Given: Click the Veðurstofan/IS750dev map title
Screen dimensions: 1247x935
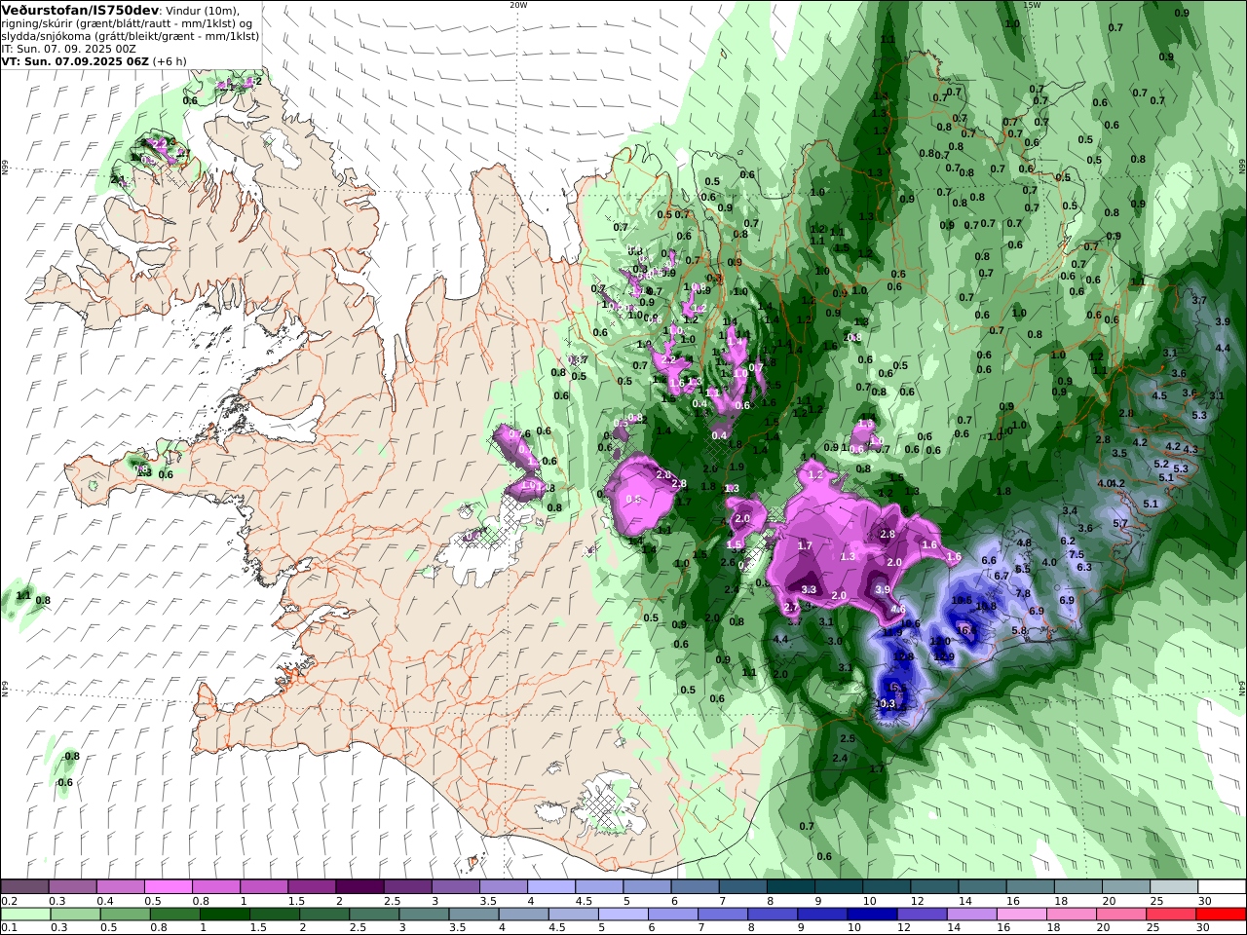Looking at the screenshot, I should tap(80, 10).
